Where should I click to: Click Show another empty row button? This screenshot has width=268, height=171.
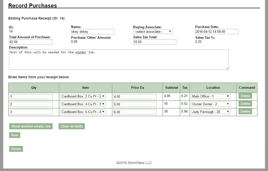[31, 126]
